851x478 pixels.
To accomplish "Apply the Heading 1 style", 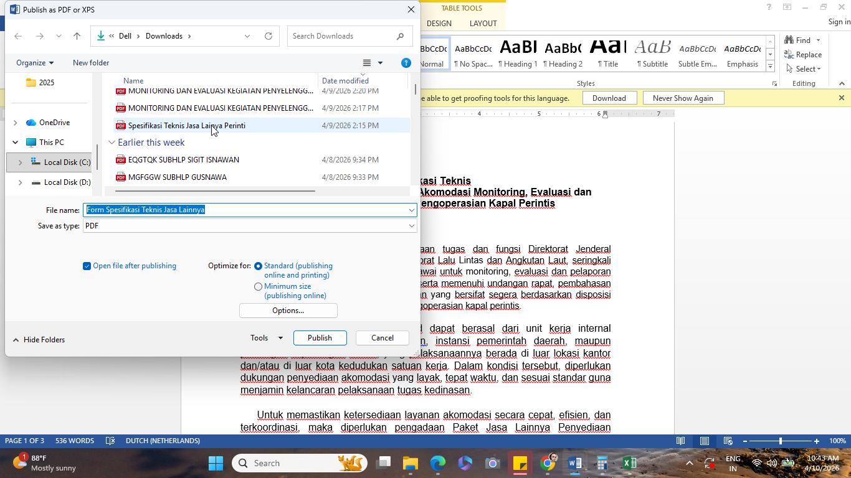I will coord(518,54).
